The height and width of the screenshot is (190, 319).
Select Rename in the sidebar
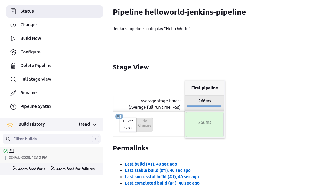pos(54,93)
